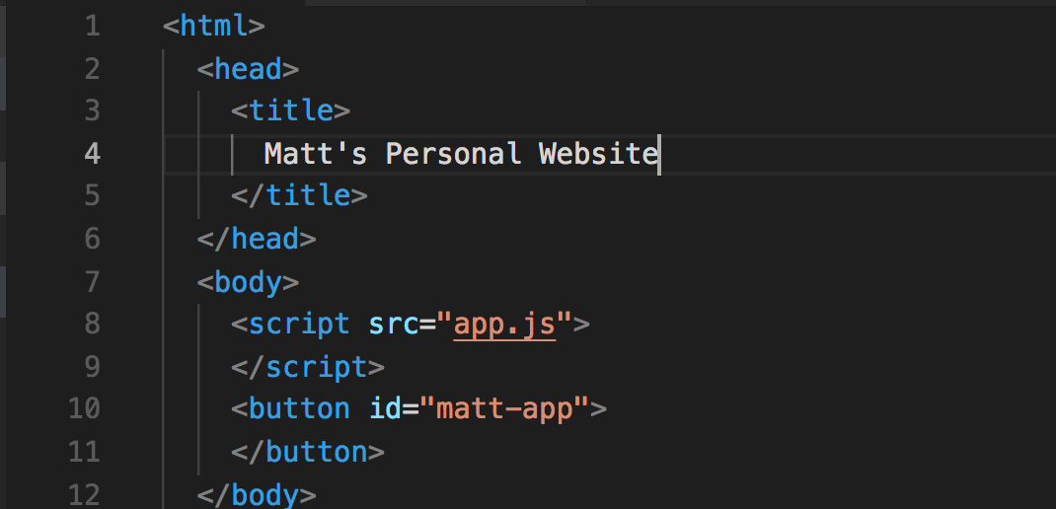Select line number 4 in gutter
1056x509 pixels.
93,154
